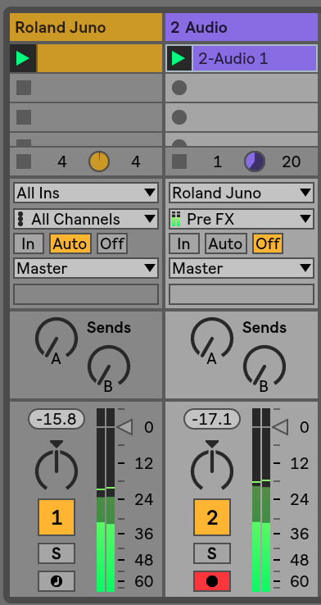The width and height of the screenshot is (321, 605).
Task: Solo the 2 Audio track
Action: 212,553
